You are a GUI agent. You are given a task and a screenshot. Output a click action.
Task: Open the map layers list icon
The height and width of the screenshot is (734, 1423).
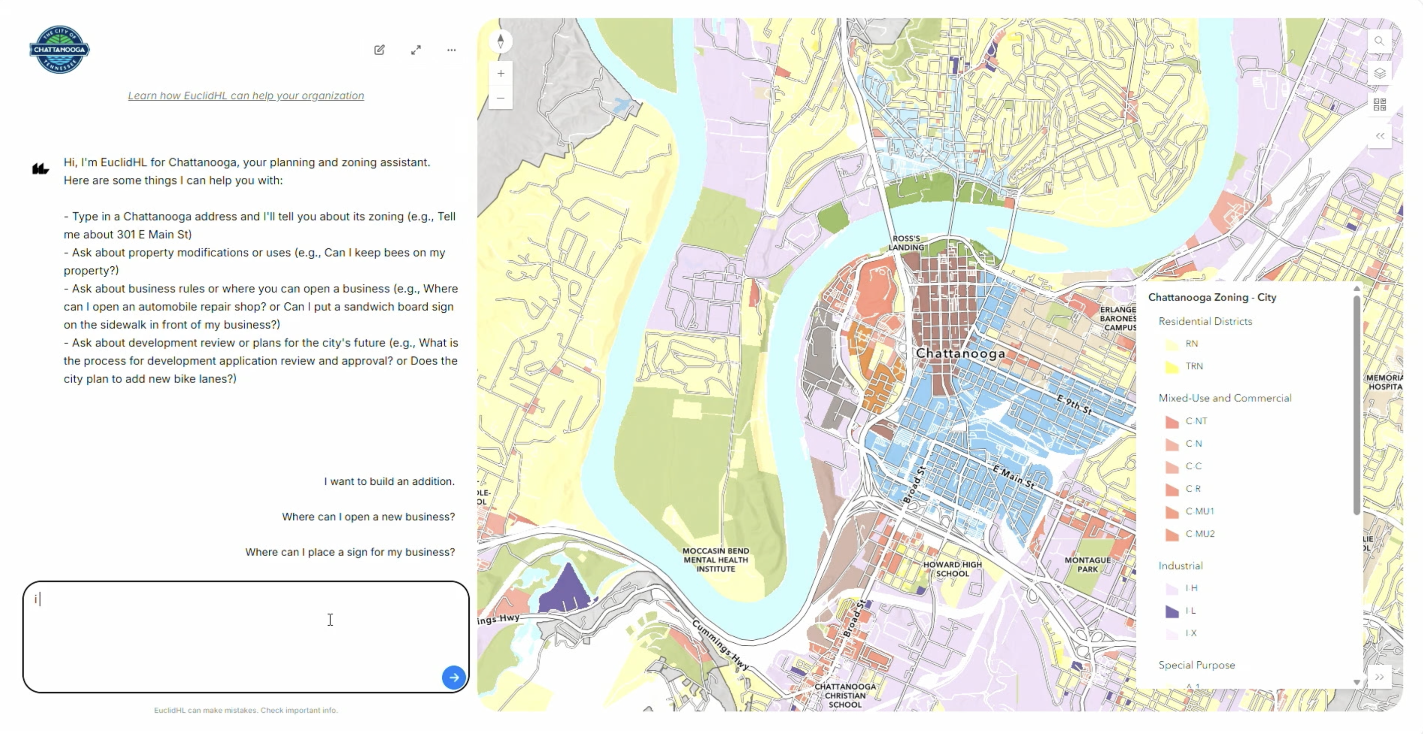tap(1379, 74)
